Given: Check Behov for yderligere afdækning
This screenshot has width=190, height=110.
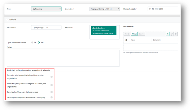Looking at the screenshot, I should [x=52, y=77].
